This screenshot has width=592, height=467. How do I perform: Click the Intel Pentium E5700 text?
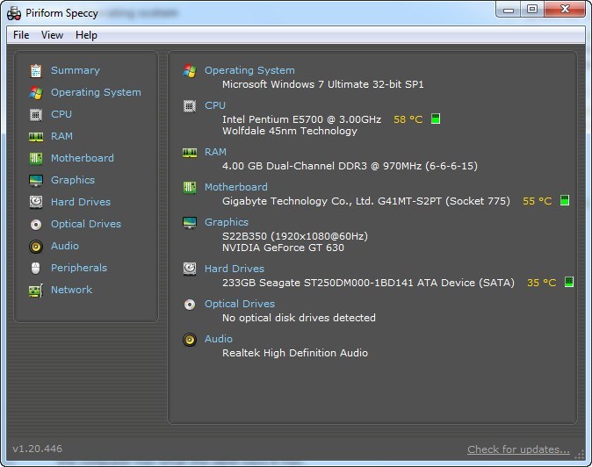coord(301,119)
